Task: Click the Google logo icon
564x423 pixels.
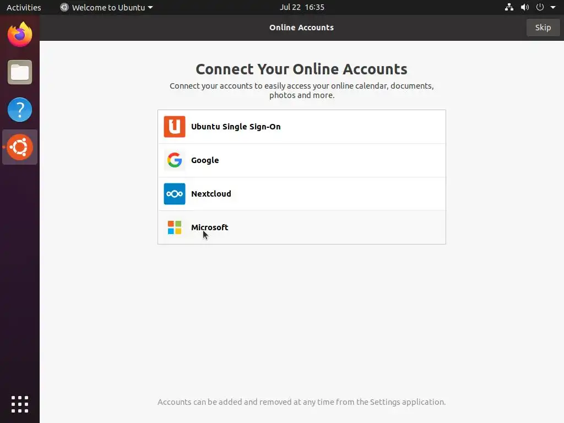Action: pyautogui.click(x=175, y=160)
